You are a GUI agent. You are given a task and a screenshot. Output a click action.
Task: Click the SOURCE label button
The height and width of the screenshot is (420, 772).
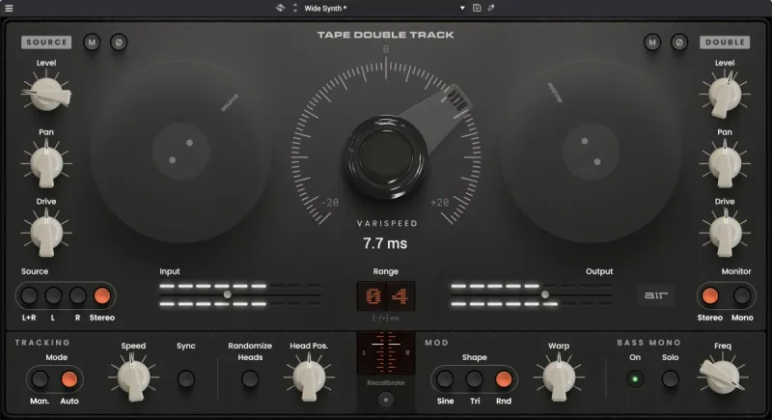(46, 42)
